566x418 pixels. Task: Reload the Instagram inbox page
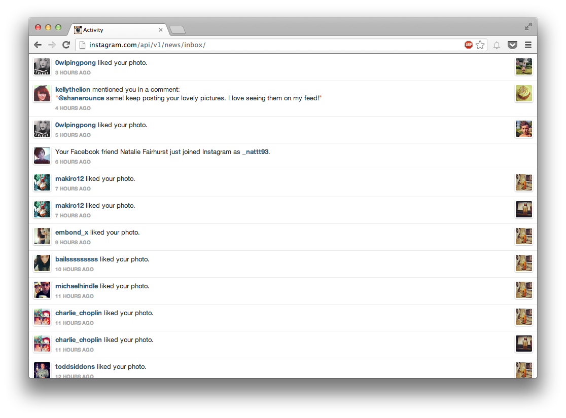pos(66,45)
